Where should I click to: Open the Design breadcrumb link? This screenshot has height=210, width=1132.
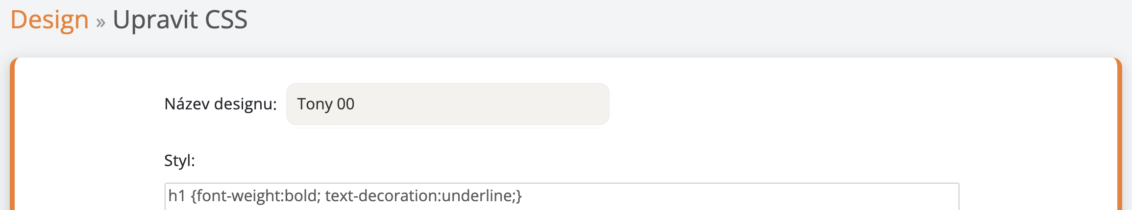49,20
